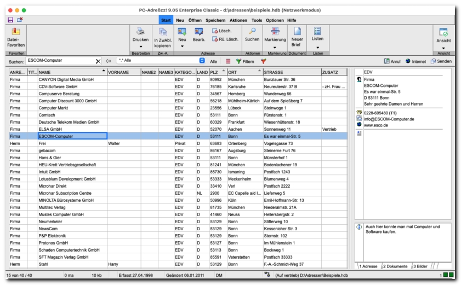Open the Hilfe menu
This screenshot has width=461, height=285.
click(x=292, y=20)
